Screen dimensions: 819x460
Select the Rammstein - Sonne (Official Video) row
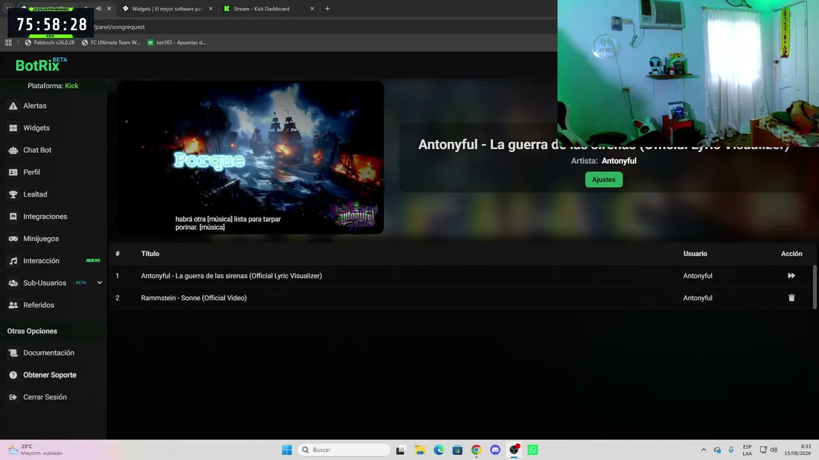[x=461, y=298]
